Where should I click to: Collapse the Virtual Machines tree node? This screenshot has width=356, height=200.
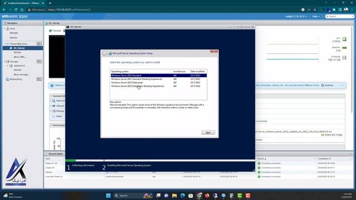pos(5,44)
